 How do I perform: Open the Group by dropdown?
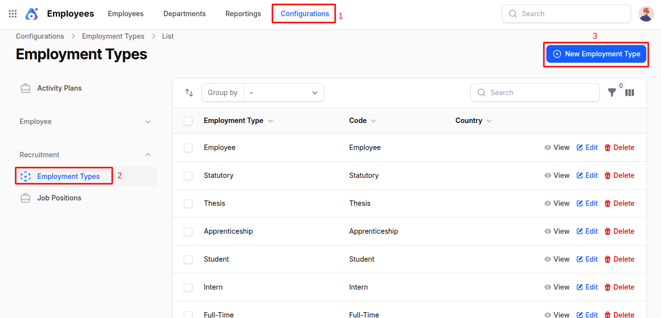pos(284,92)
